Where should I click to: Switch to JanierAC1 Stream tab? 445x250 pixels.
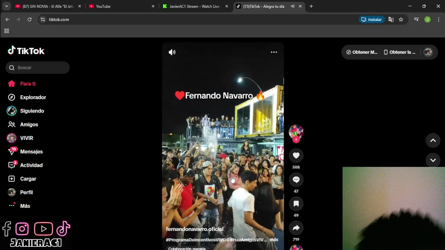click(194, 6)
